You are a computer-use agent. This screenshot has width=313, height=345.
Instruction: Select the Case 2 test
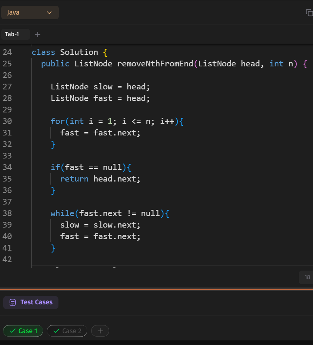coord(67,331)
